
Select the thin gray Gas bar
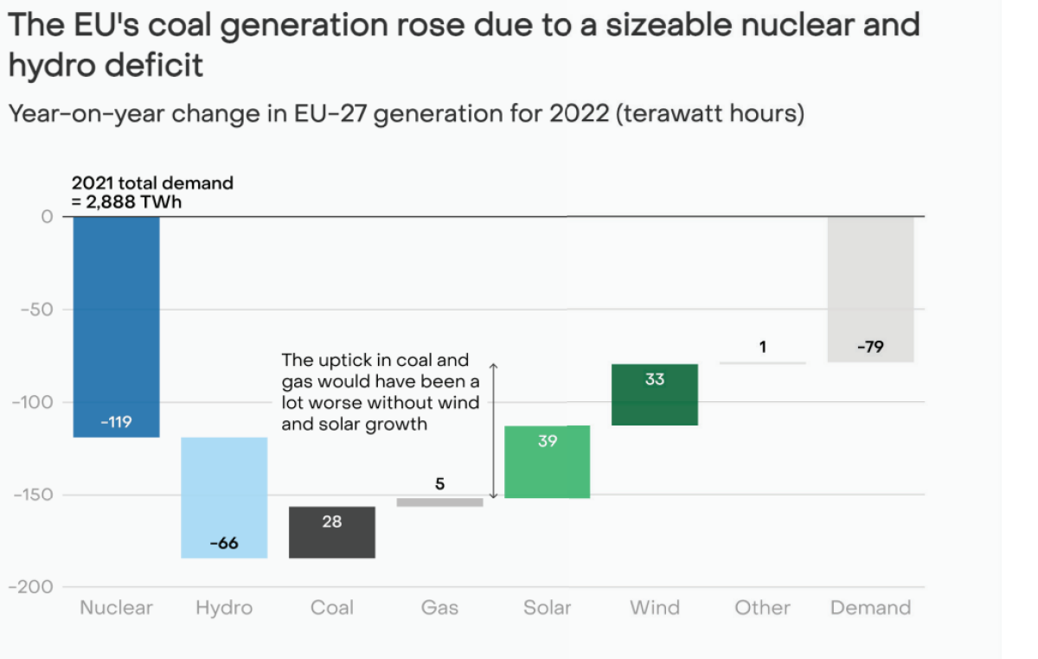[439, 502]
